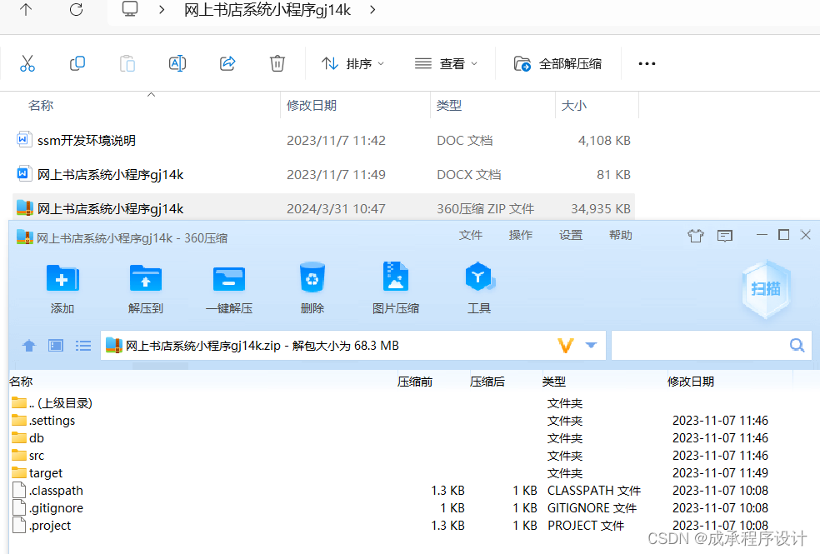Click the 解压到 extract-to button

[145, 288]
